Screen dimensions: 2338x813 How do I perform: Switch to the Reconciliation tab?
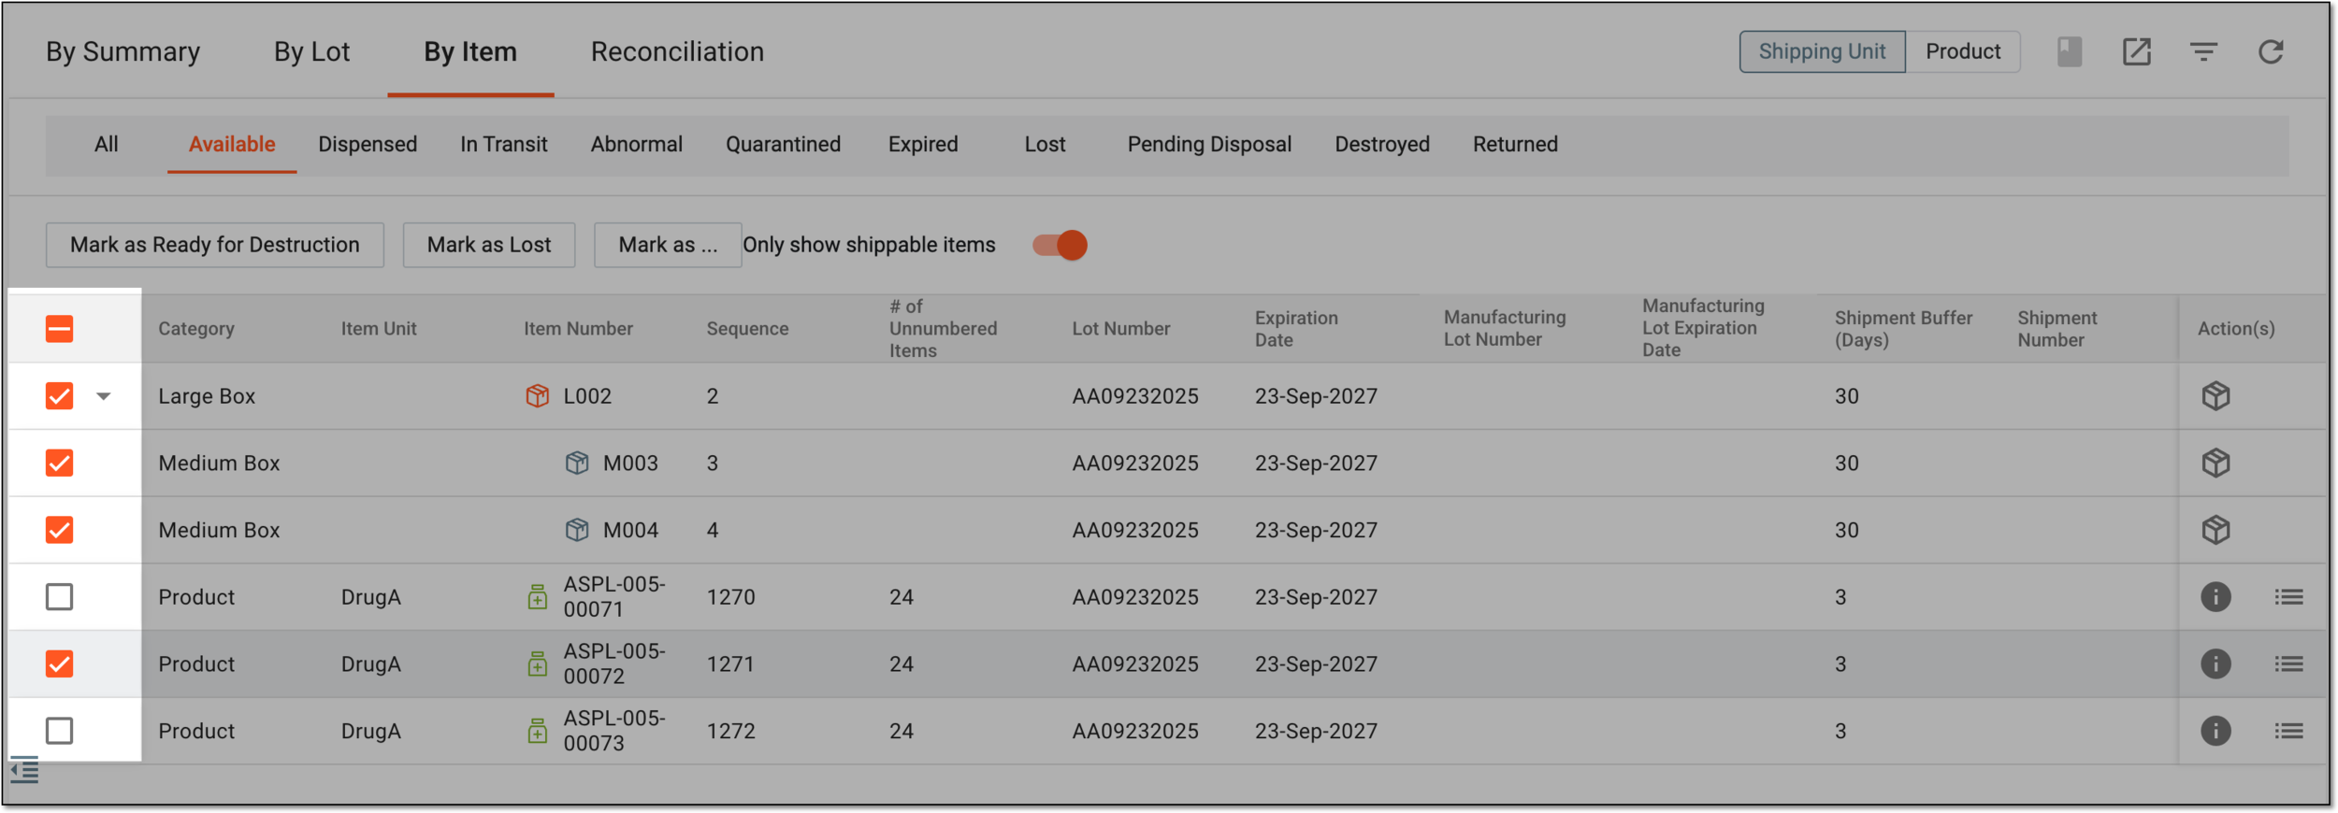click(677, 51)
